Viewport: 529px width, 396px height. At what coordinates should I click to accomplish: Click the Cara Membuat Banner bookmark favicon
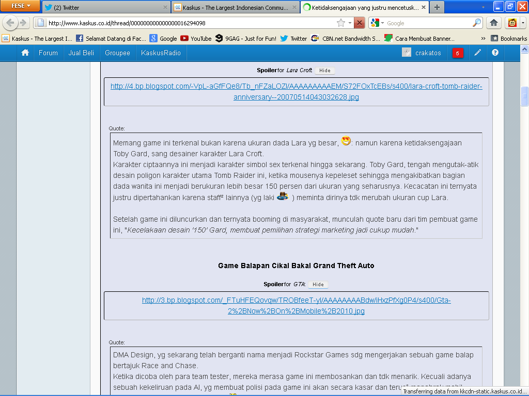[x=388, y=38]
